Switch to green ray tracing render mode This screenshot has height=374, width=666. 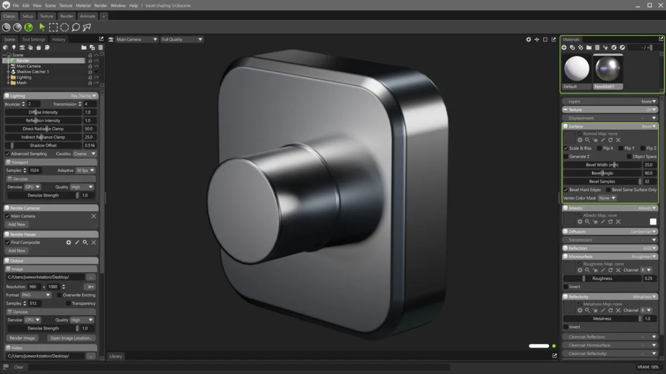(28, 27)
